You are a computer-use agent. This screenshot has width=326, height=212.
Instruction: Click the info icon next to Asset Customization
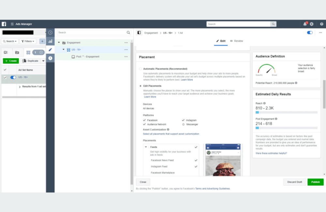pyautogui.click(x=168, y=129)
